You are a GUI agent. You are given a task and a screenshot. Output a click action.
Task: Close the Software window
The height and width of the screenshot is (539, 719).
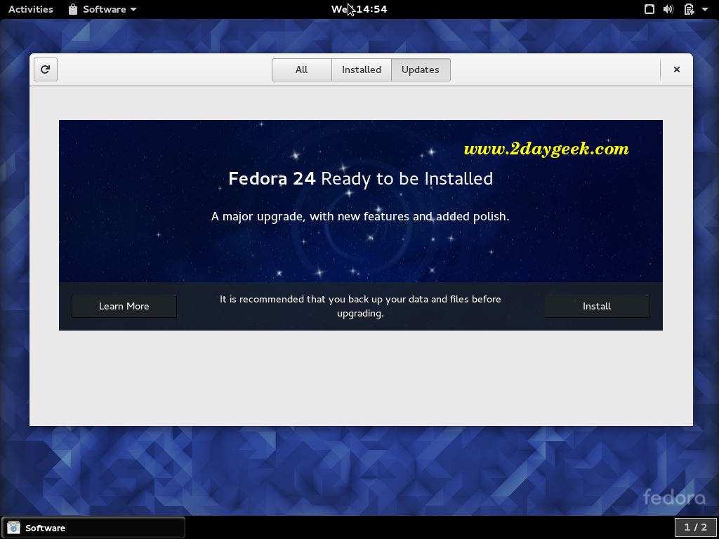676,69
